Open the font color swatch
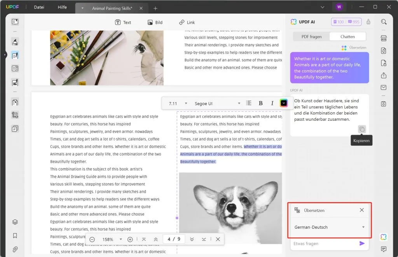This screenshot has width=398, height=257. click(x=284, y=103)
